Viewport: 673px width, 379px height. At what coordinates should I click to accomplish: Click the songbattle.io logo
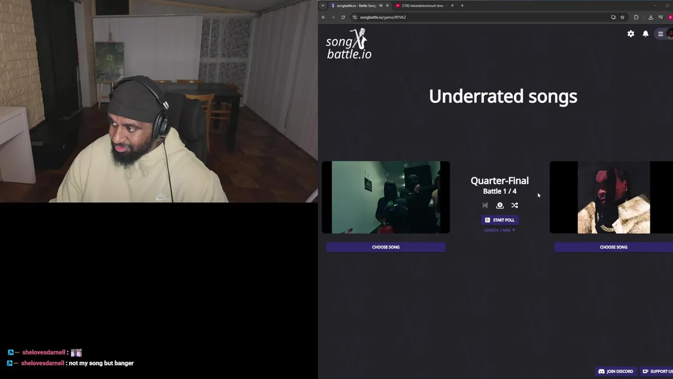[349, 43]
